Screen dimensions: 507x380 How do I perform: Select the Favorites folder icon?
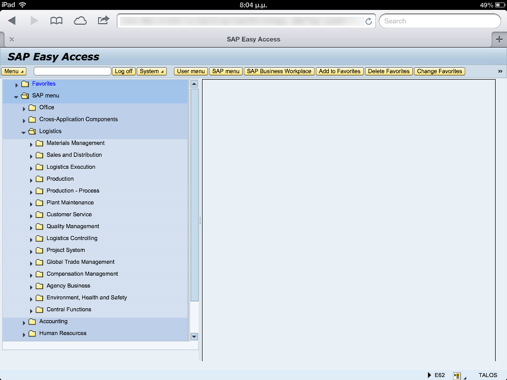[25, 84]
